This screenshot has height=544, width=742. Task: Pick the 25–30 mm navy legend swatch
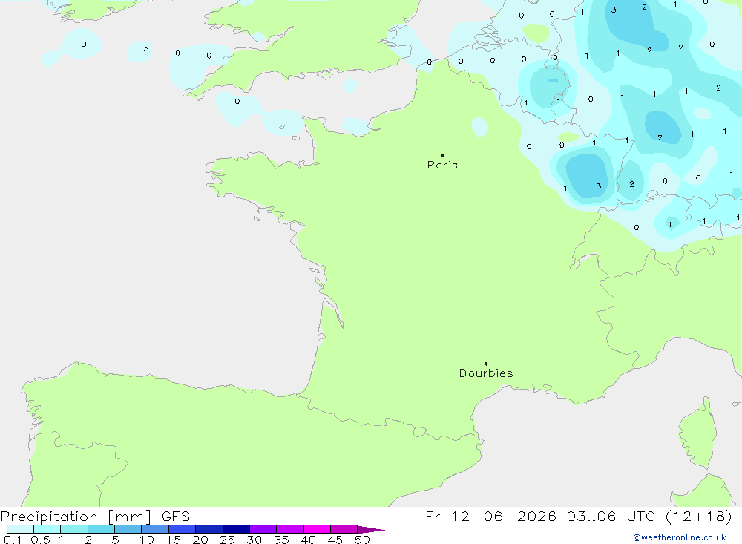(x=236, y=529)
